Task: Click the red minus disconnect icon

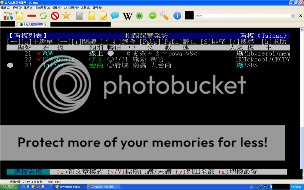Action: 31,16
